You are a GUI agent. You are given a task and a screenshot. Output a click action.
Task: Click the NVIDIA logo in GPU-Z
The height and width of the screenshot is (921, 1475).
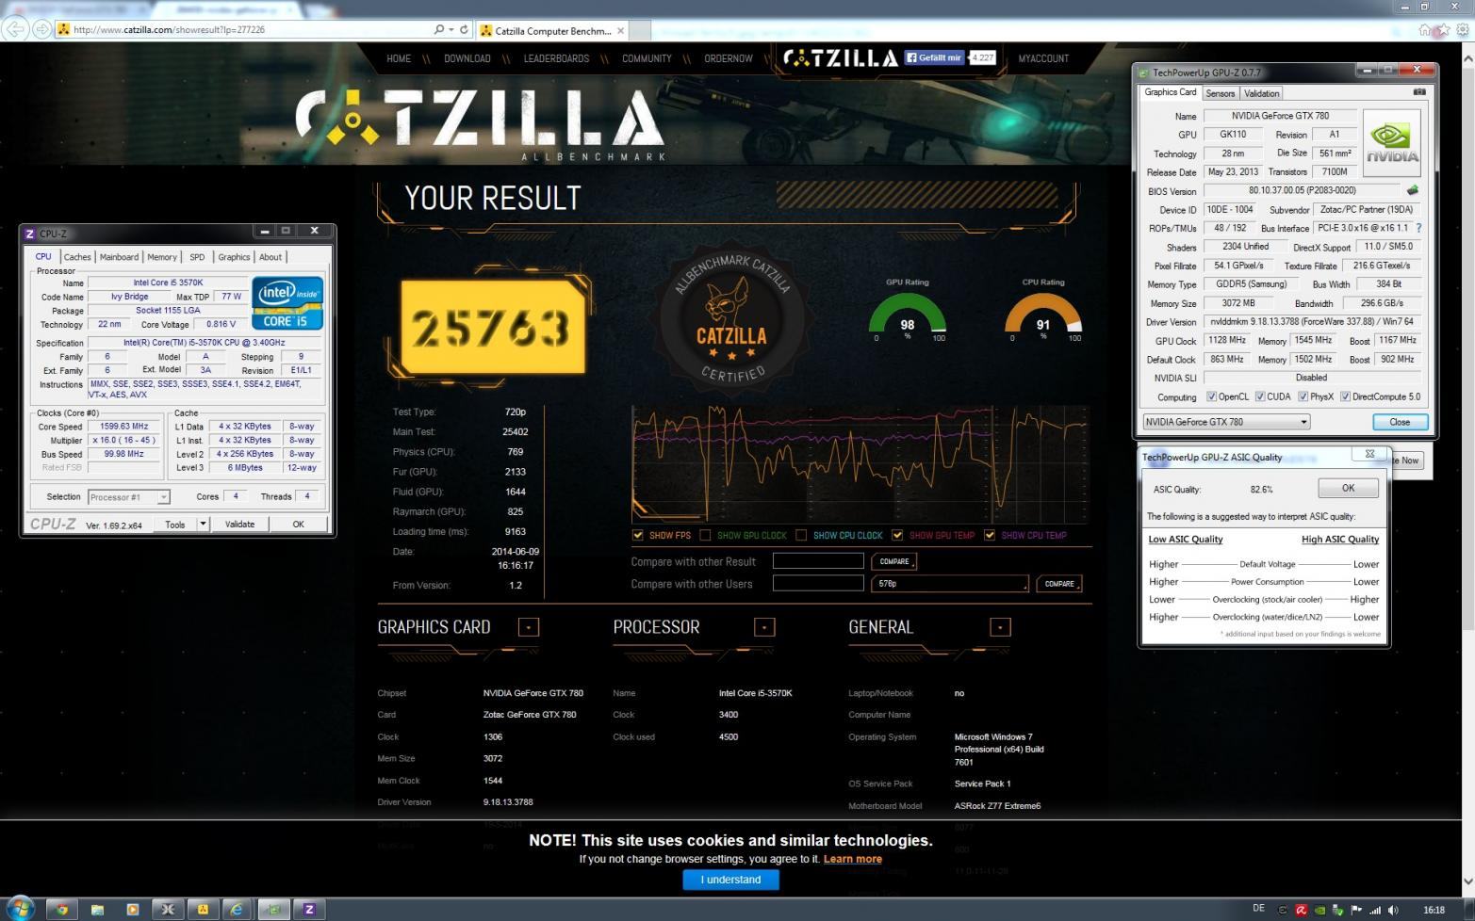[1391, 141]
